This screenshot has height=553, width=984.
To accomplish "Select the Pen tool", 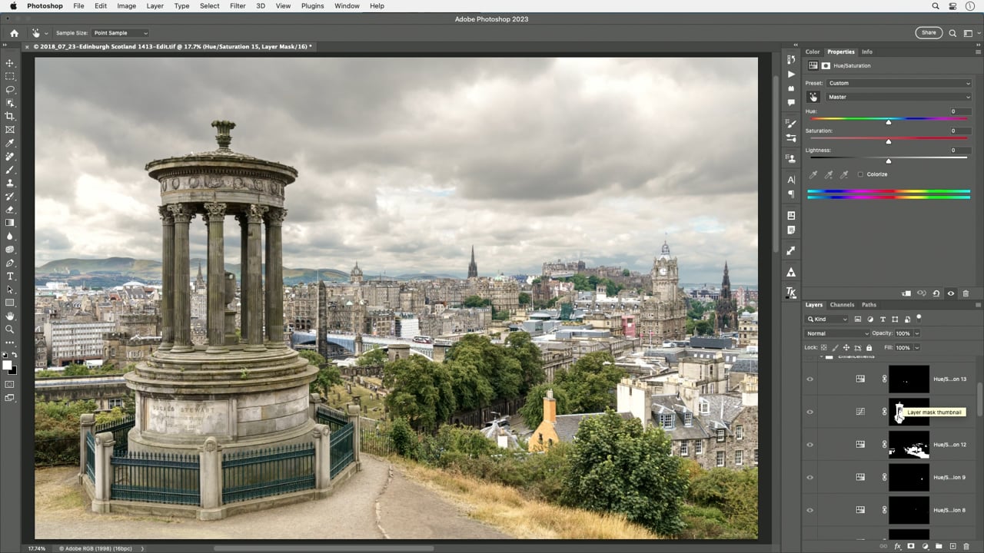I will (10, 263).
